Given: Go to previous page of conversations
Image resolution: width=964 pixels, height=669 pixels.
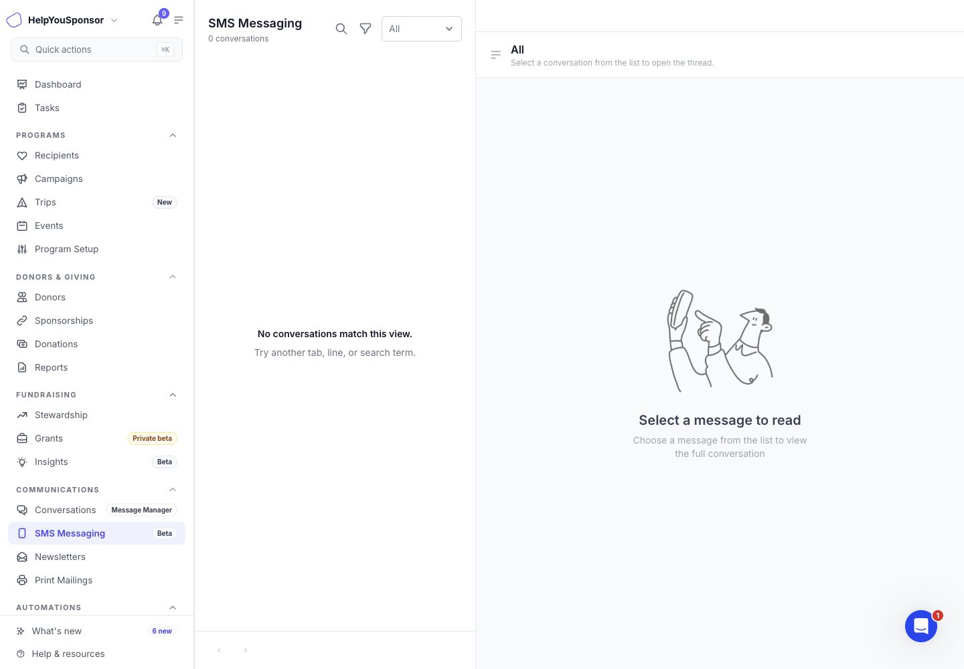Looking at the screenshot, I should 219,650.
